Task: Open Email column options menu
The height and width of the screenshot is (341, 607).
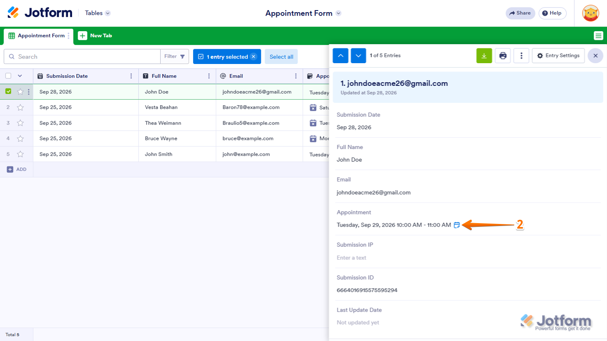Action: click(296, 76)
